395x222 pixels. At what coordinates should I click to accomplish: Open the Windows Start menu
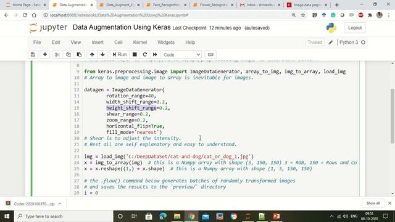(x=7, y=216)
